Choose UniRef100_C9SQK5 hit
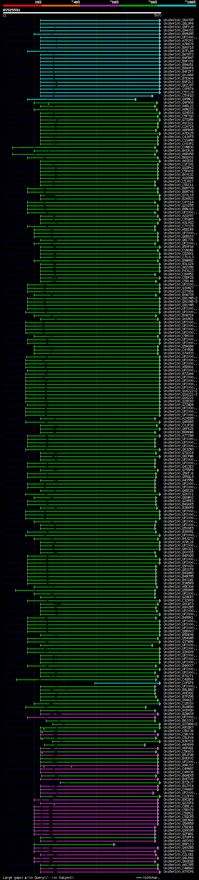 click(x=178, y=219)
